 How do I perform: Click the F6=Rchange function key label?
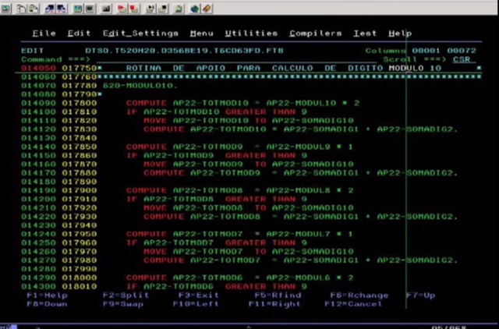[x=359, y=295]
